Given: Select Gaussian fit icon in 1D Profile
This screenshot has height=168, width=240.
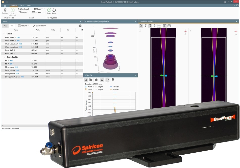Looking at the screenshot, I should point(91,80).
